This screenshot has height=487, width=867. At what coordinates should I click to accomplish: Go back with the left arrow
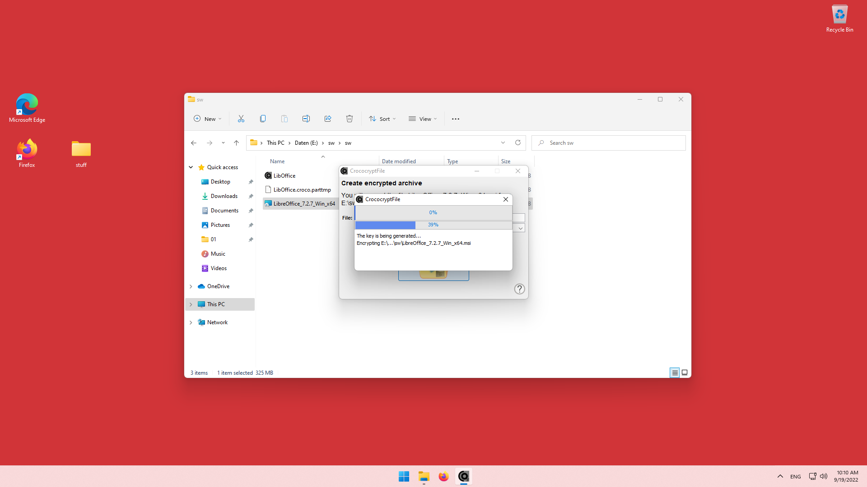click(x=194, y=143)
